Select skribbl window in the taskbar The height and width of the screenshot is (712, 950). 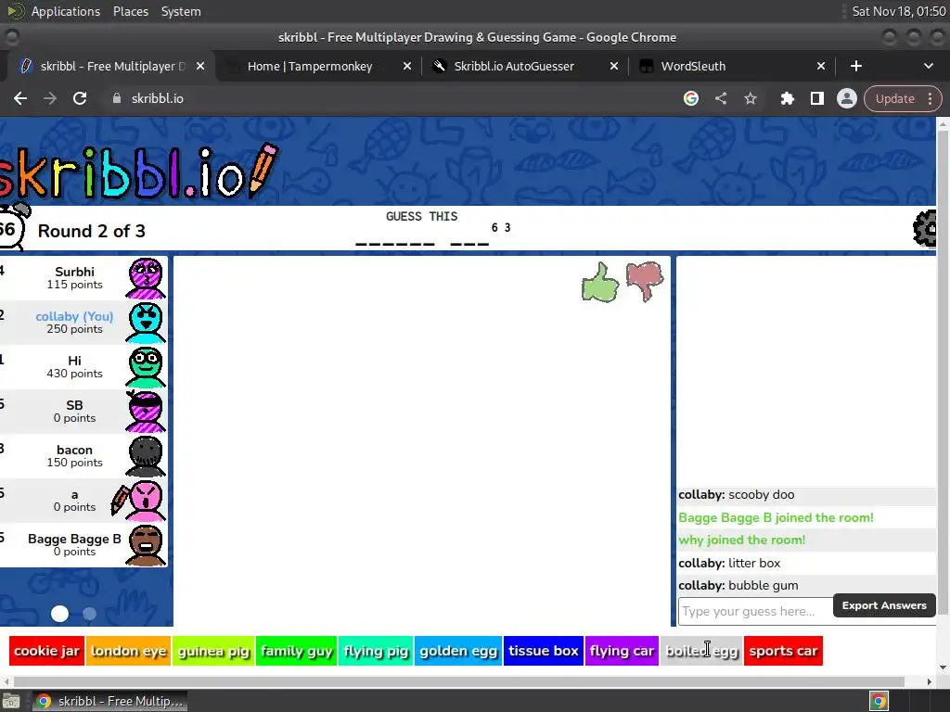109,702
